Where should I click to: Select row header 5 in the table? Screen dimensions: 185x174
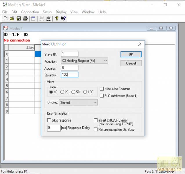[7, 86]
